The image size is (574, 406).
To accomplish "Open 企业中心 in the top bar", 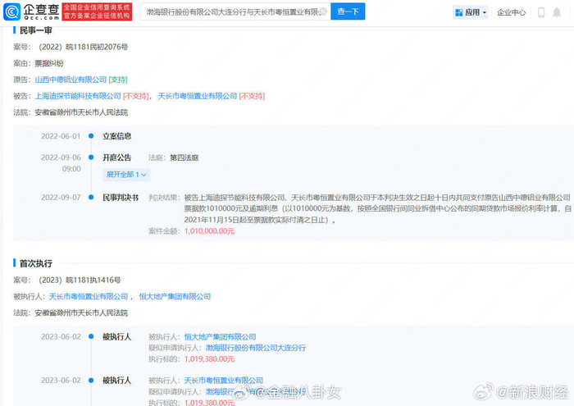I will pos(511,12).
